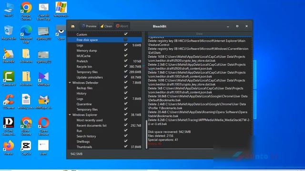Click the Done progress bar
The width and height of the screenshot is (305, 171).
(x=200, y=34)
